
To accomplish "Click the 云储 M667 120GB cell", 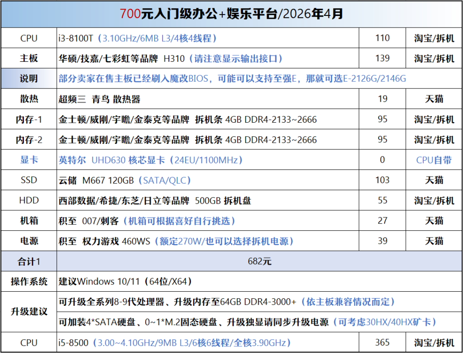I will click(208, 180).
